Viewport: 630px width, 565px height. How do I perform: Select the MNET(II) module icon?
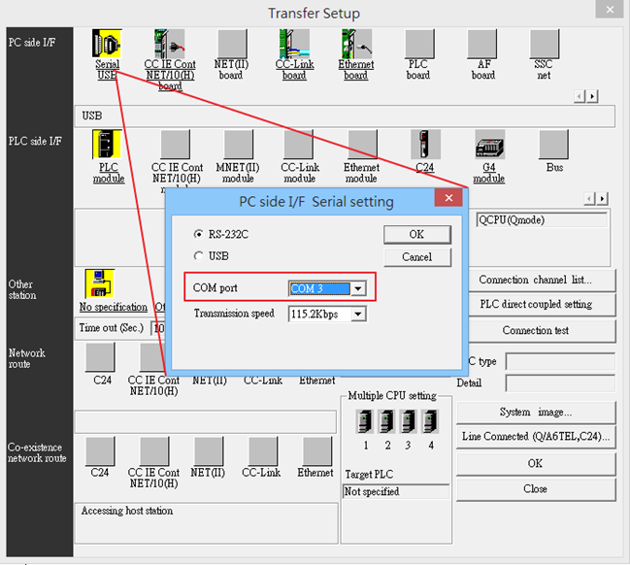239,145
